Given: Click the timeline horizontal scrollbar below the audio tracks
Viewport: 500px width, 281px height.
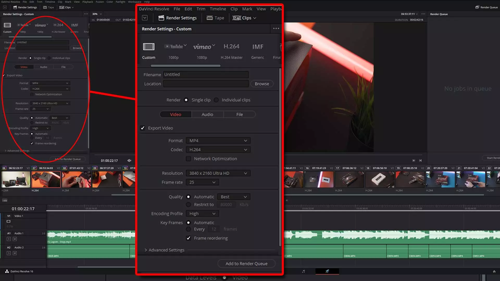Looking at the screenshot, I should (106, 267).
